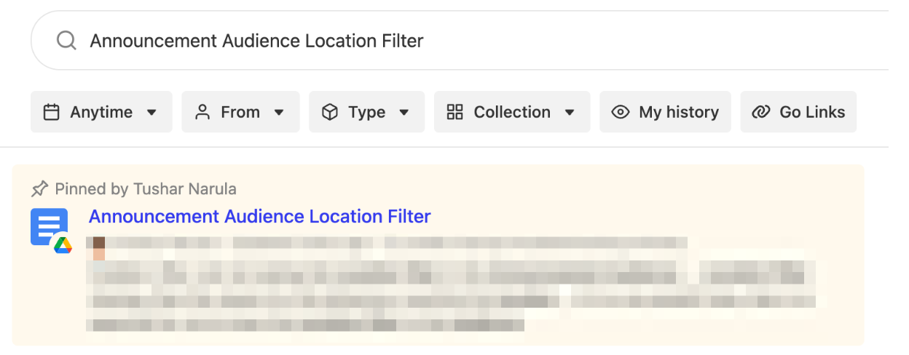The height and width of the screenshot is (355, 909).
Task: Expand the Collection dropdown arrow
Action: 570,112
